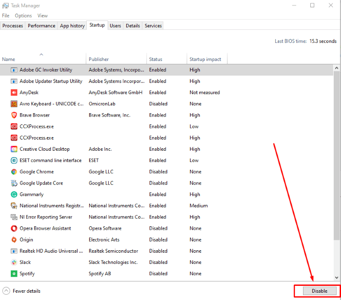The width and height of the screenshot is (341, 300).
Task: Select the Startup tab
Action: [x=97, y=25]
